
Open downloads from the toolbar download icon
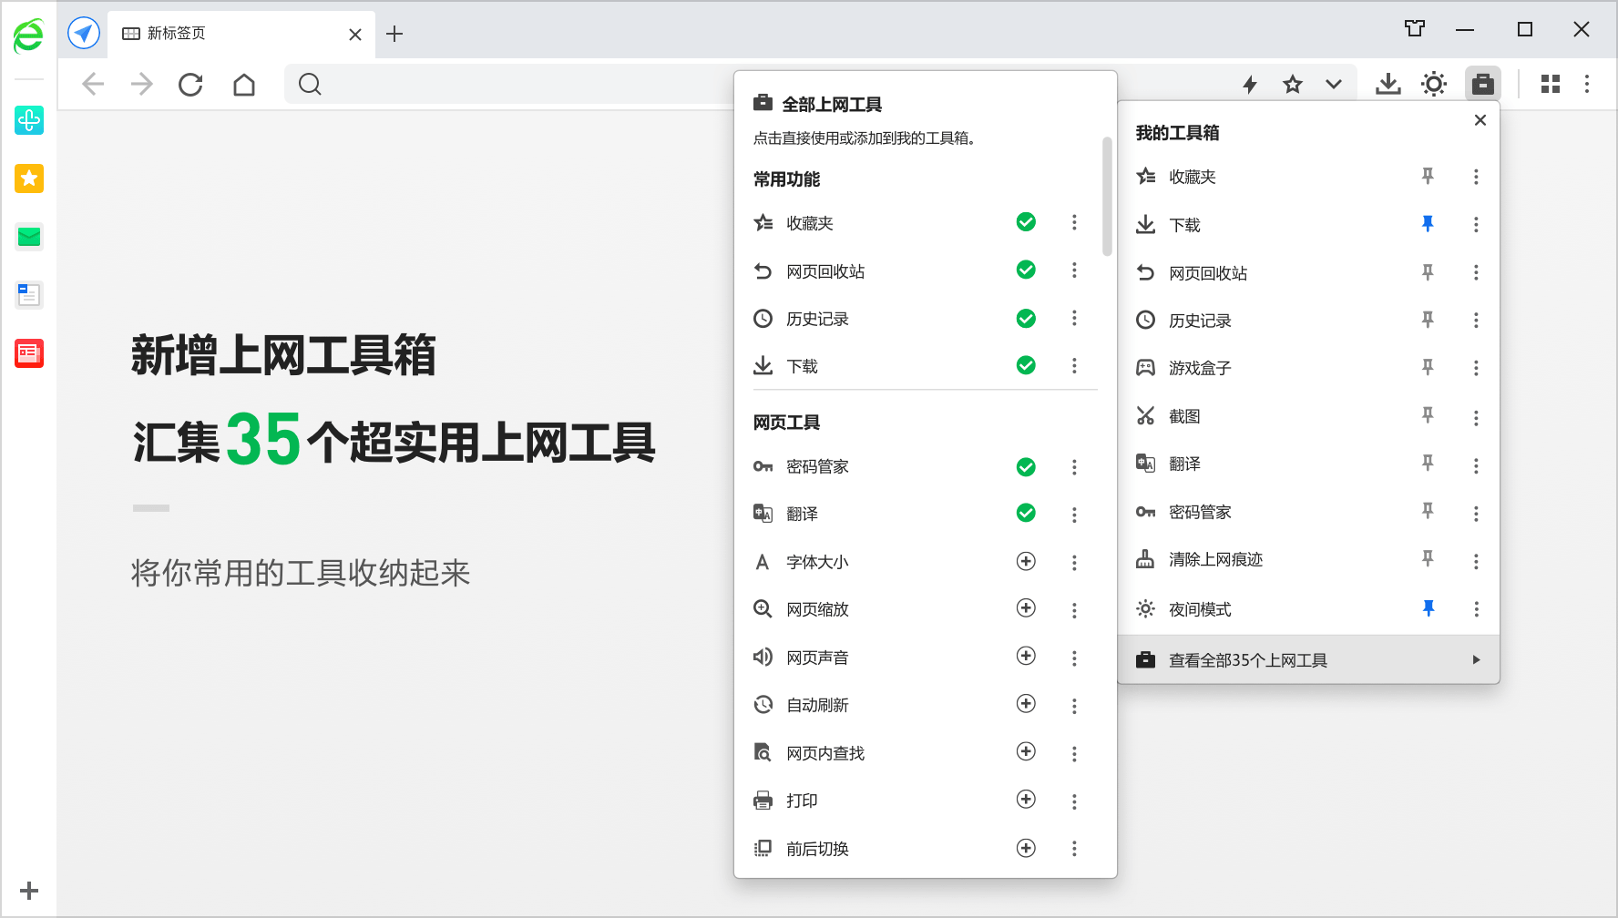click(1388, 85)
